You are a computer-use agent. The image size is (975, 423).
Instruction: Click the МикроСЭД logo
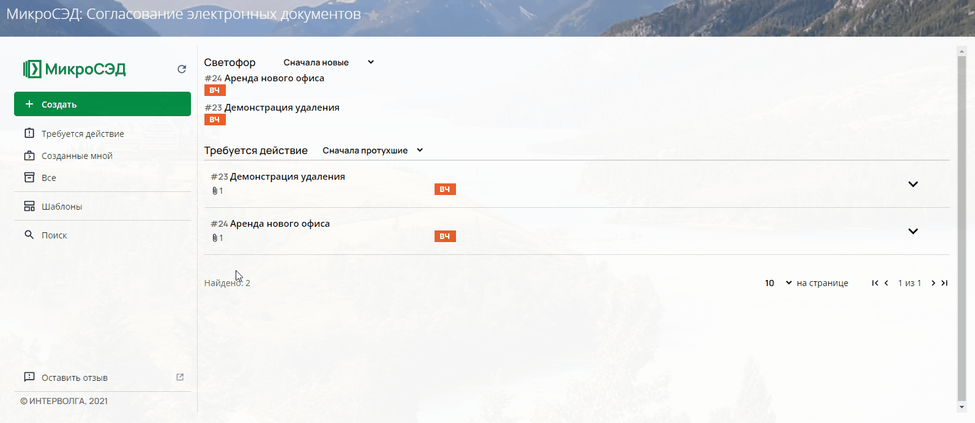[75, 69]
